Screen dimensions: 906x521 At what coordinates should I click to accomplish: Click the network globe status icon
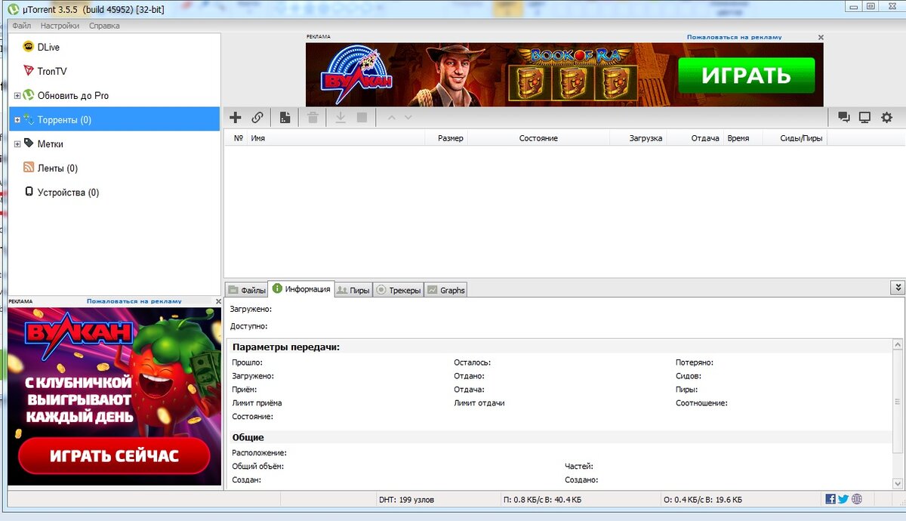857,499
